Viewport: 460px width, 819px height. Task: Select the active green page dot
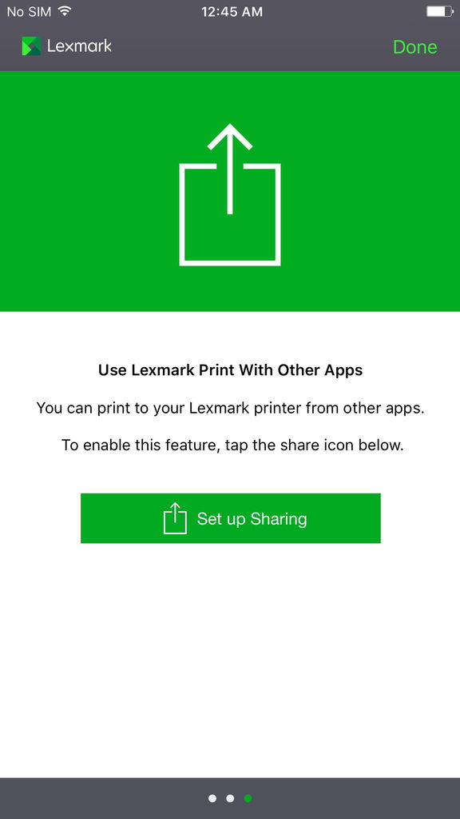[x=248, y=798]
